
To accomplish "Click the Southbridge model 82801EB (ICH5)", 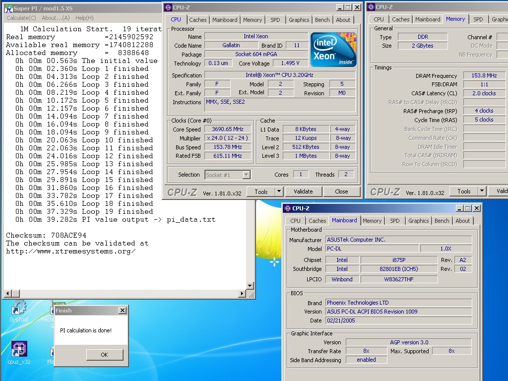I will 399,269.
